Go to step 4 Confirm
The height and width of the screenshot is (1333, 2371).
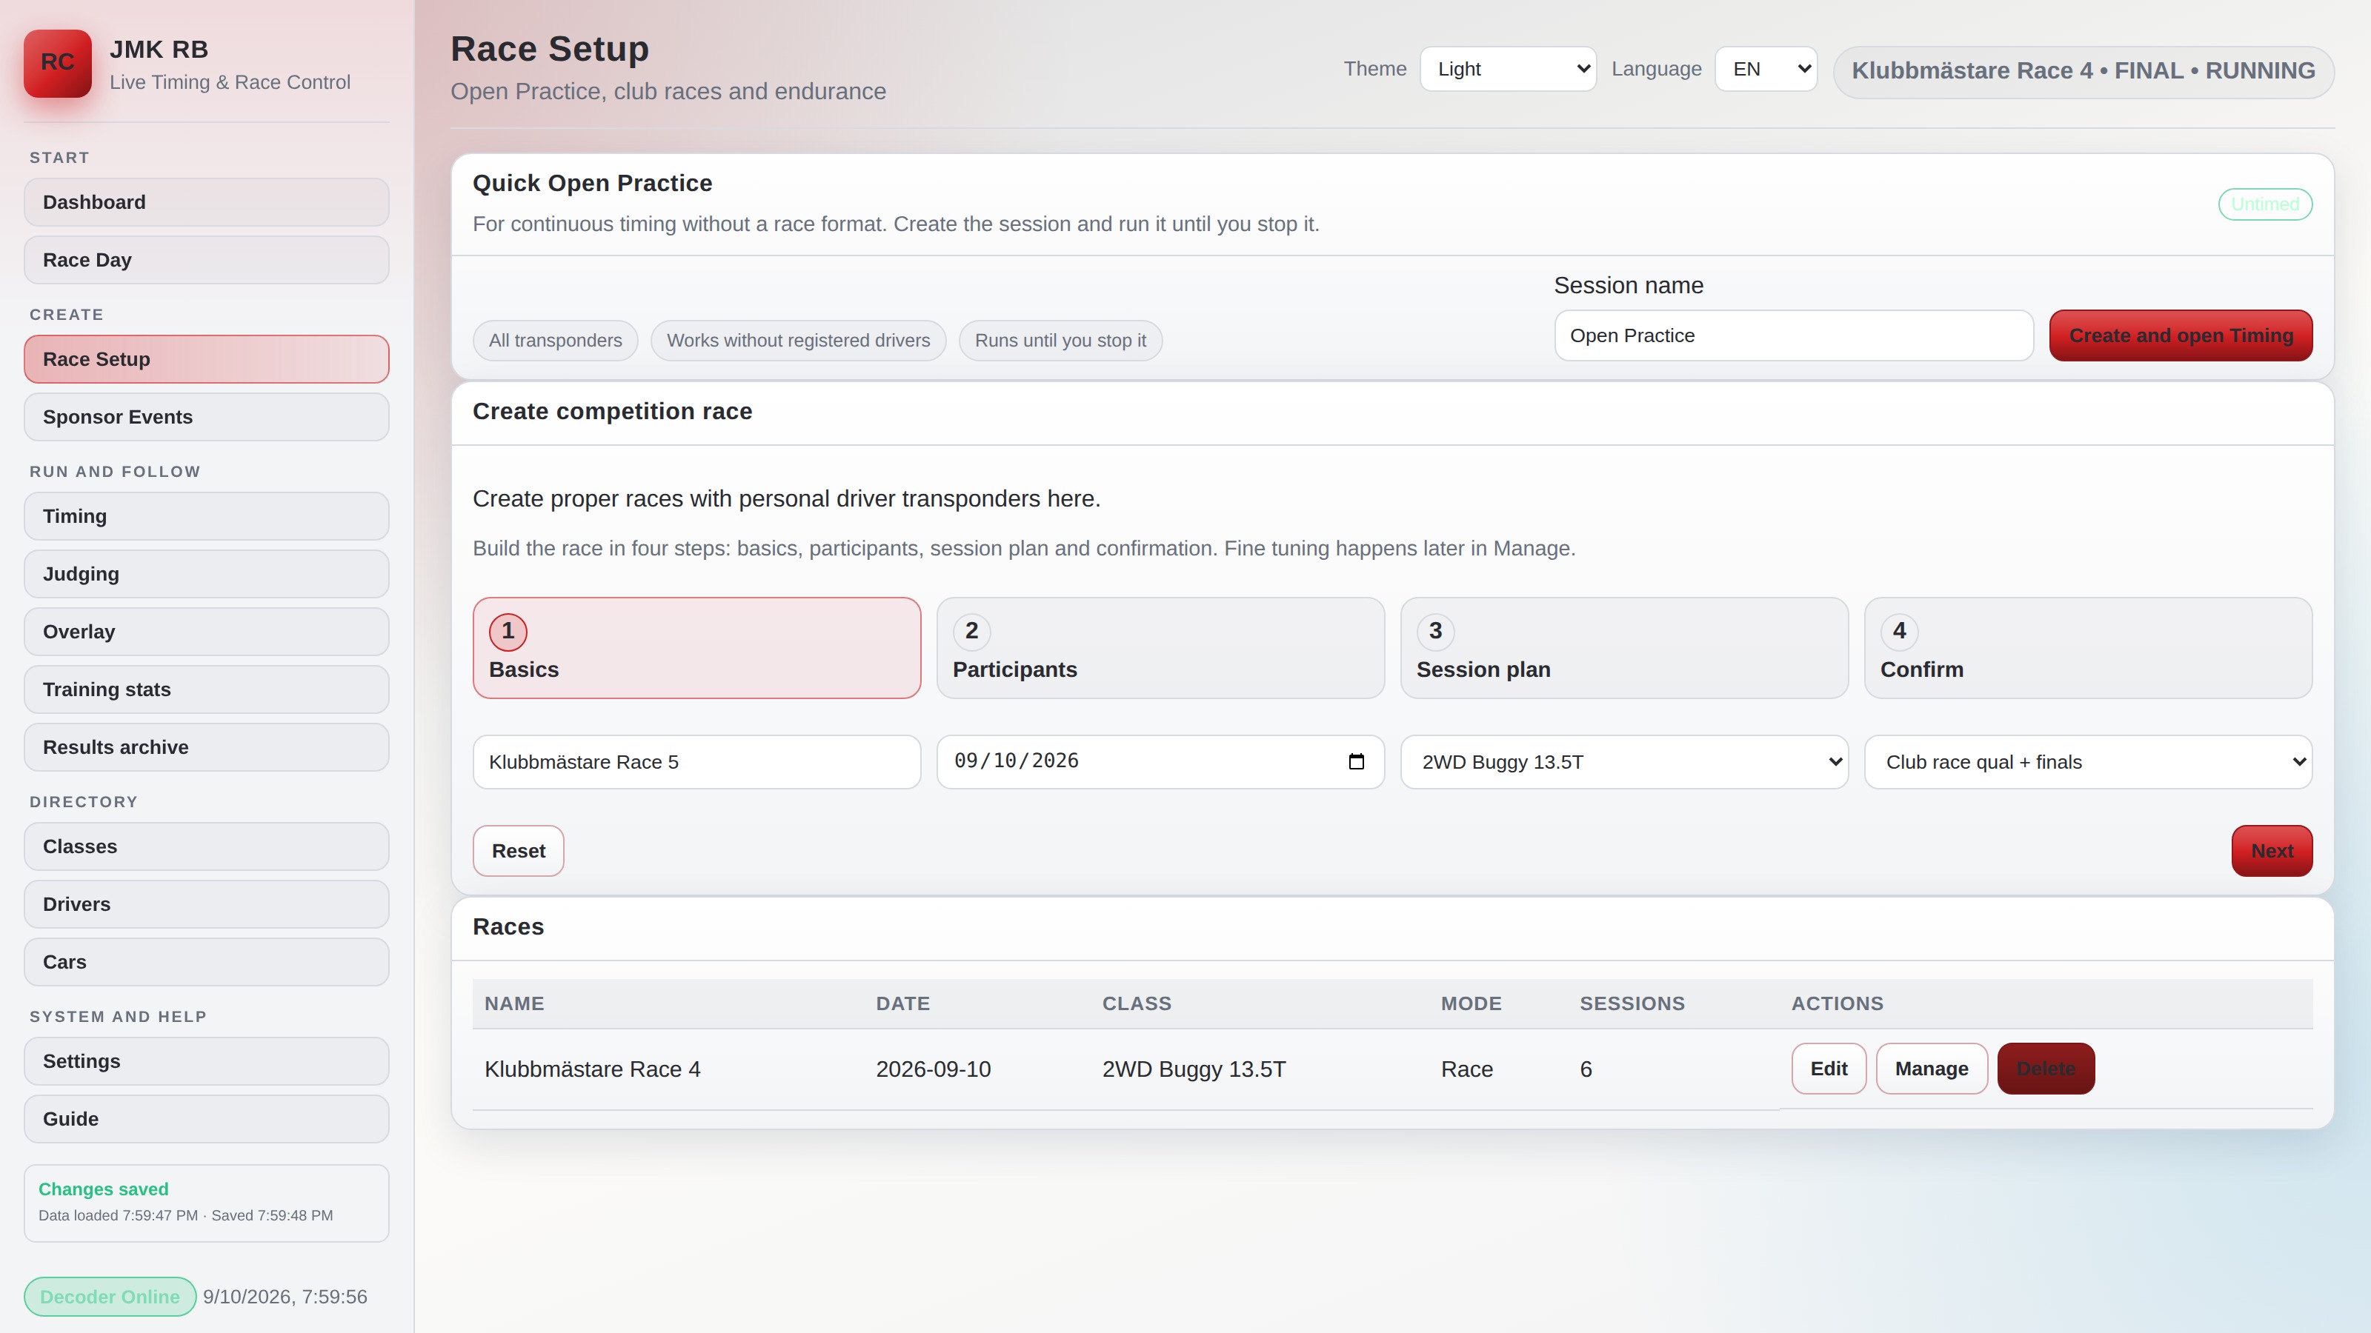pyautogui.click(x=2089, y=648)
